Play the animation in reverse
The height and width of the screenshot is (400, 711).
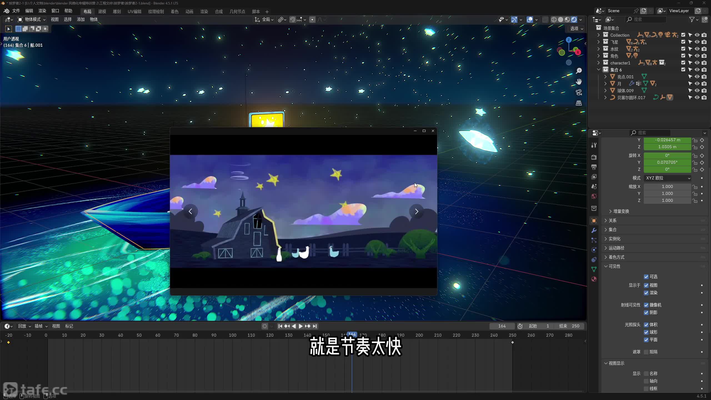(x=294, y=326)
